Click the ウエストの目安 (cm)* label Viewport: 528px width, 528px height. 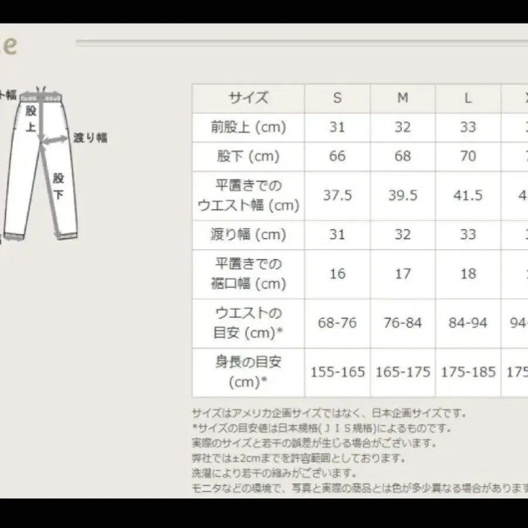(248, 323)
